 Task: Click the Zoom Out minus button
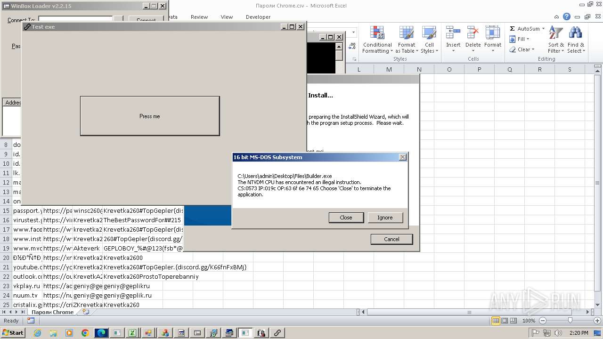542,321
